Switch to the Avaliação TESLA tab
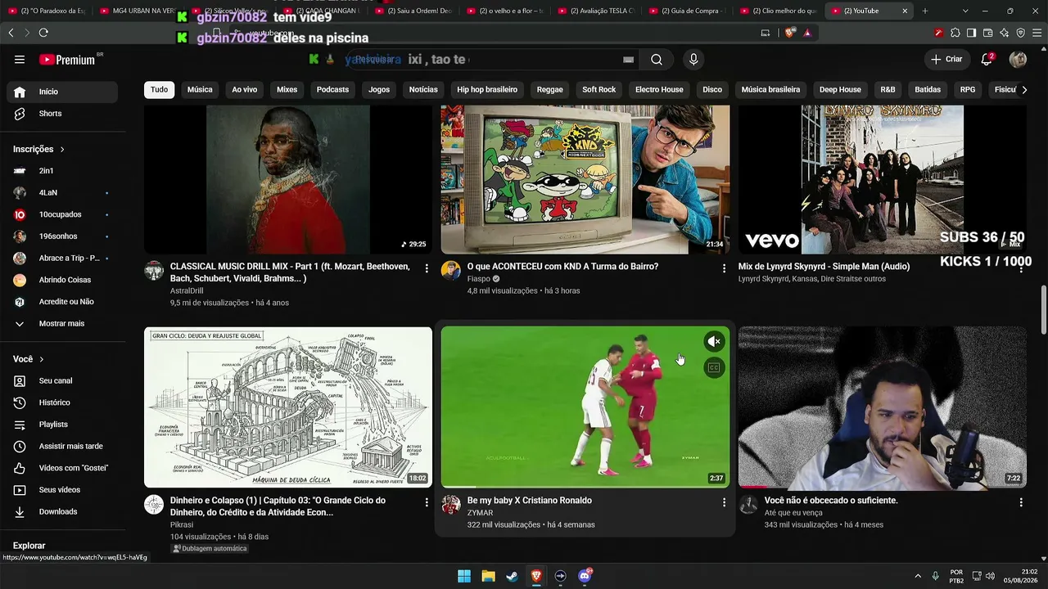Viewport: 1048px width, 589px height. 597,11
